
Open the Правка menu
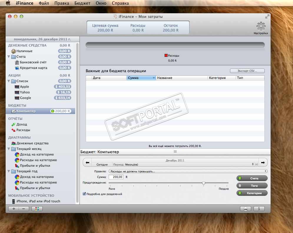(x=62, y=3)
